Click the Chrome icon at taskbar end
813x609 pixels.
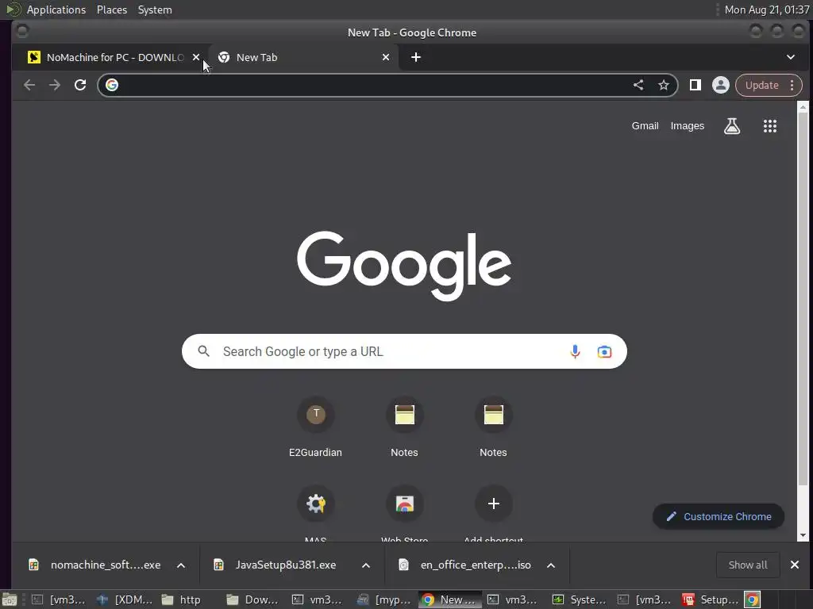pos(753,599)
